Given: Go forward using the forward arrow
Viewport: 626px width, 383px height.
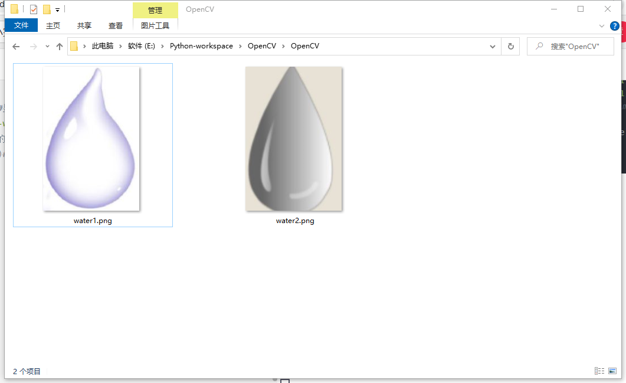Looking at the screenshot, I should click(34, 47).
